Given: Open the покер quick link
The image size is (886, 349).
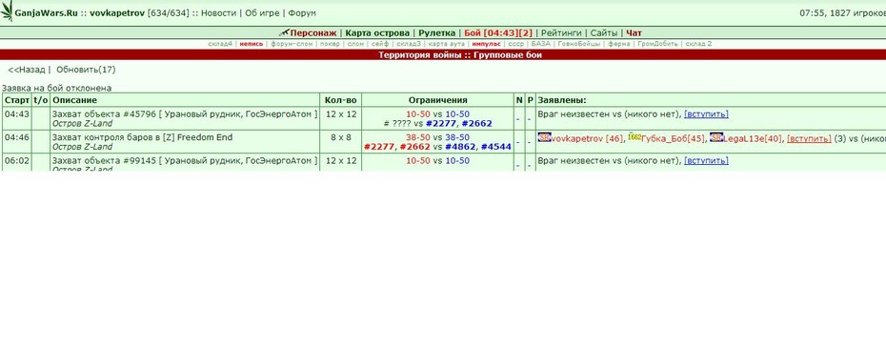Looking at the screenshot, I should pyautogui.click(x=330, y=44).
